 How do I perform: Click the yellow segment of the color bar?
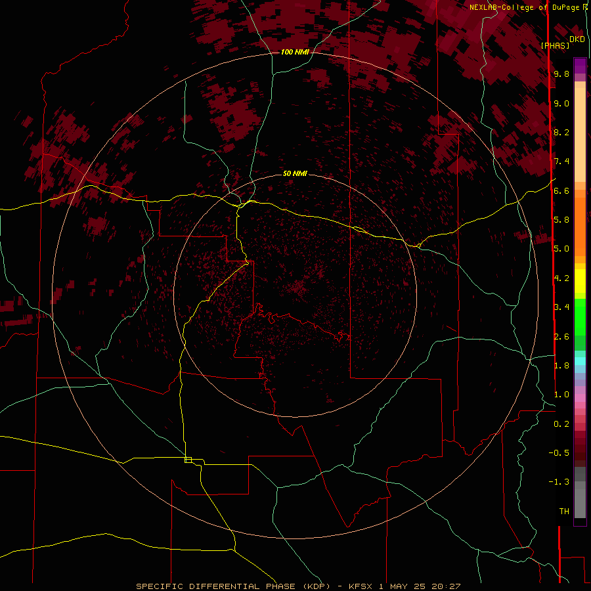coord(580,281)
